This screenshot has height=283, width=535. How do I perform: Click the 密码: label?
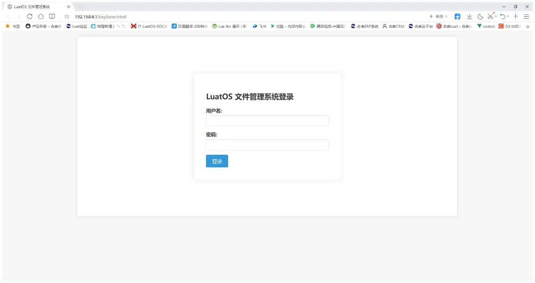click(211, 135)
